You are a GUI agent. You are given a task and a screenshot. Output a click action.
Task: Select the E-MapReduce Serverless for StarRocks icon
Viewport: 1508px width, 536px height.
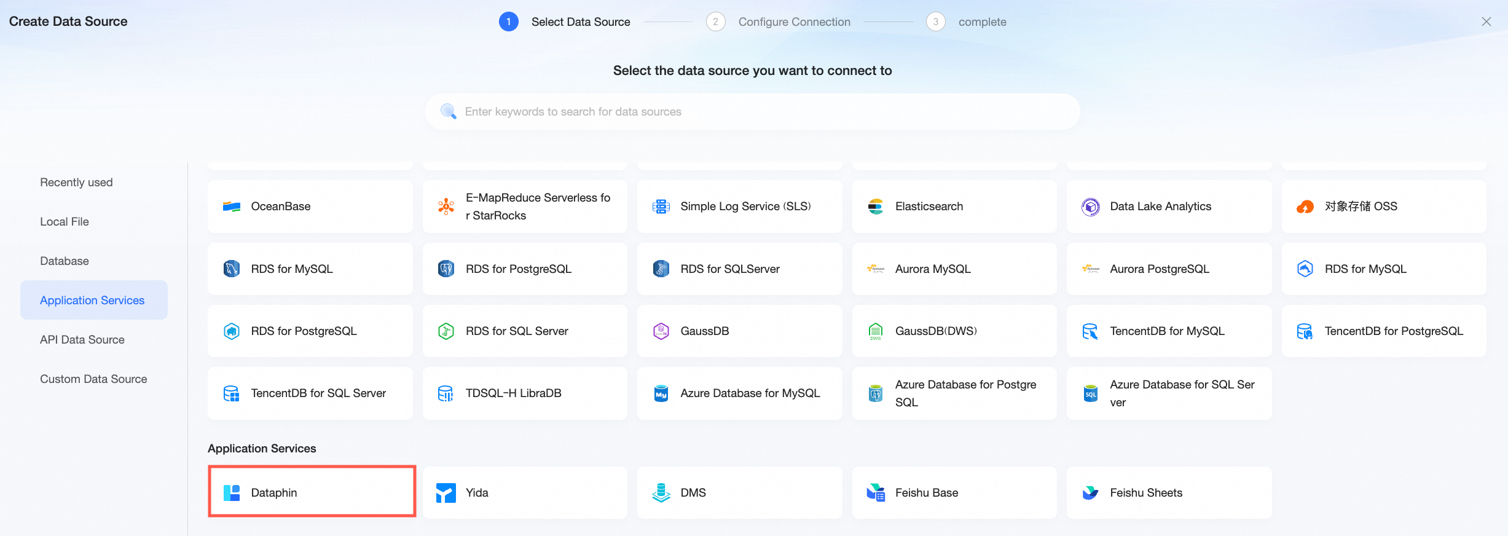[446, 207]
